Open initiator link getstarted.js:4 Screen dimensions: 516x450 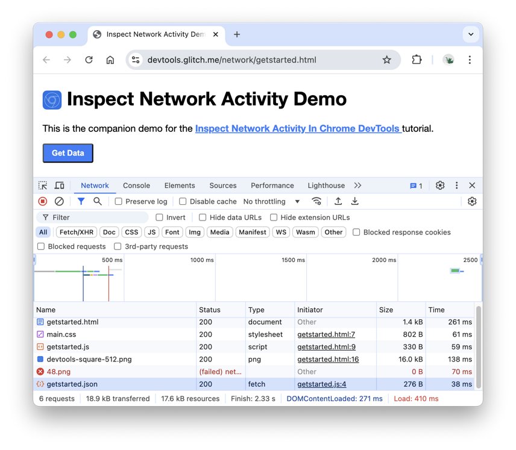322,384
